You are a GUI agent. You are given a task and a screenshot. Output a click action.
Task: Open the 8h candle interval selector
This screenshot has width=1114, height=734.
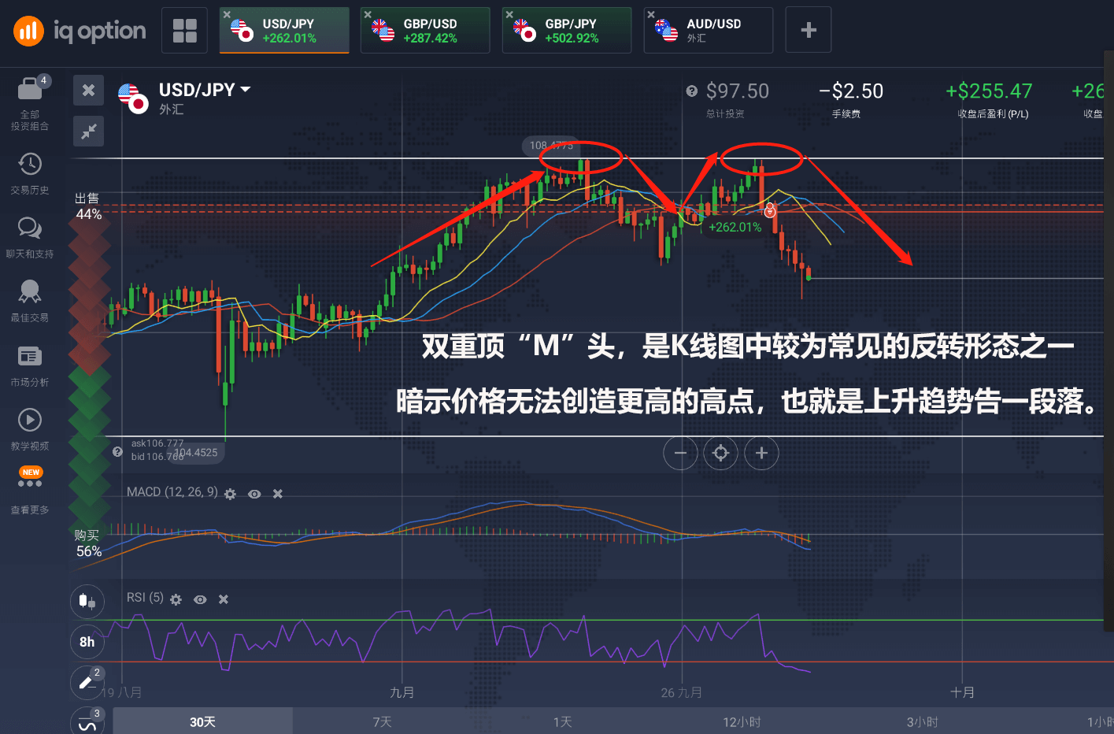(87, 642)
